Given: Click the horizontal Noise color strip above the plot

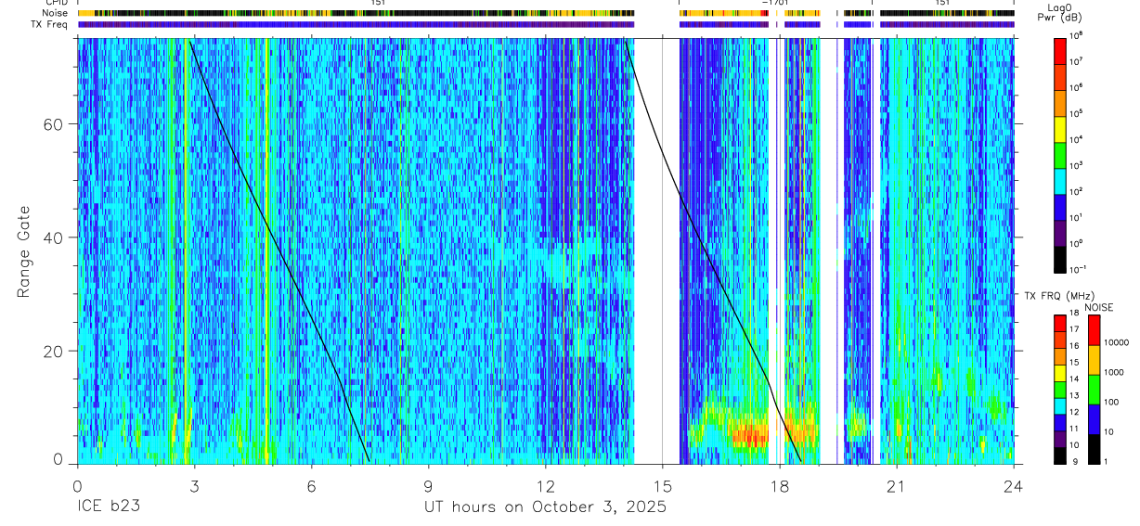Looking at the screenshot, I should coord(545,13).
